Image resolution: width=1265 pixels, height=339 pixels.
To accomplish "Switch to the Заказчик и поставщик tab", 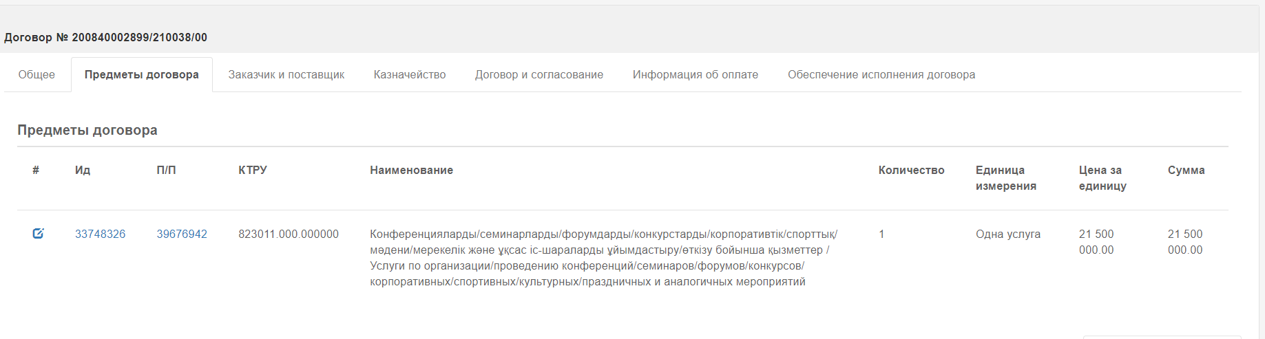I will click(286, 74).
